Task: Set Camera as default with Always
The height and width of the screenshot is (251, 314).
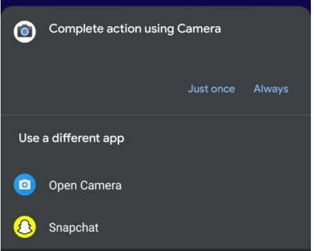Action: point(271,89)
